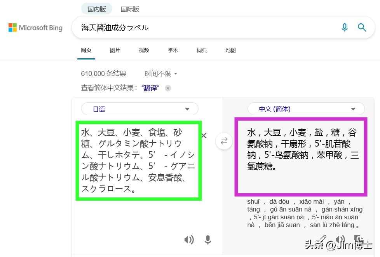Copy the translated Chinese text
Image resolution: width=380 pixels, height=257 pixels.
[358, 239]
